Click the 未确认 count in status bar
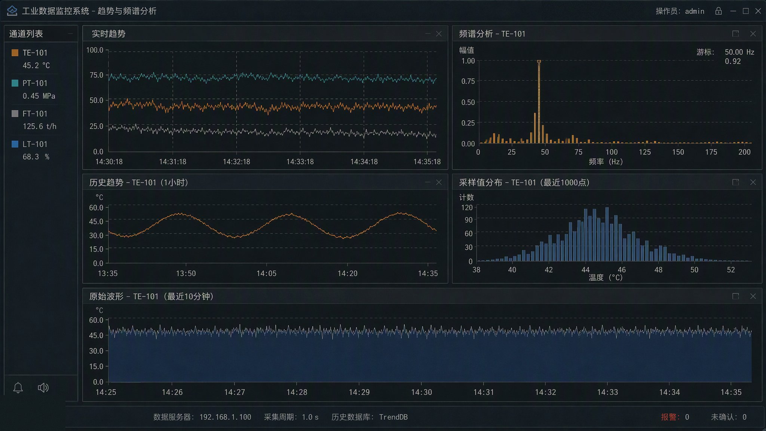 coord(729,417)
